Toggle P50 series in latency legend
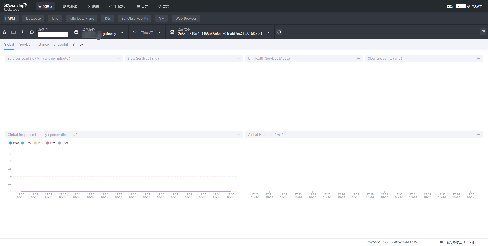 pos(14,143)
